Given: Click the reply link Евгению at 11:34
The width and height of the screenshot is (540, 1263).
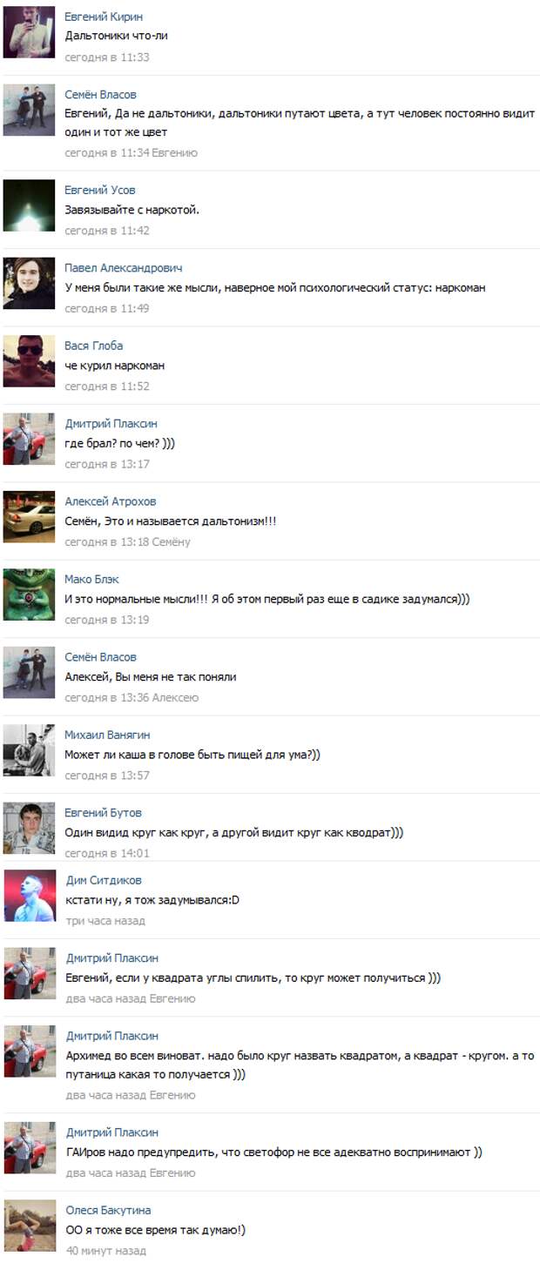Looking at the screenshot, I should [175, 153].
